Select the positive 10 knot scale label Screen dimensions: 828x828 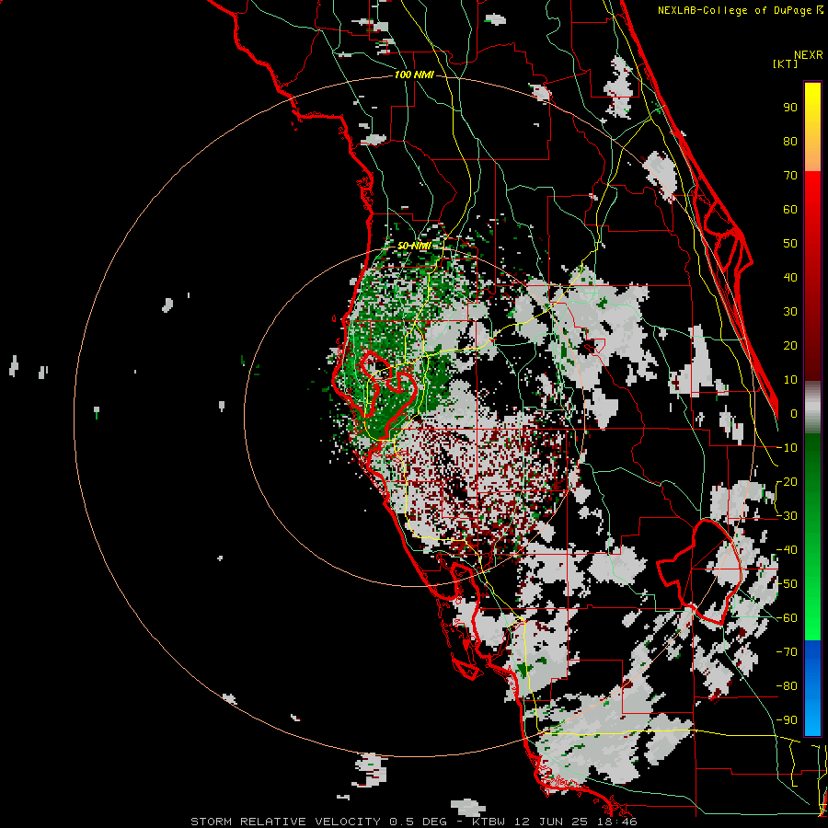pos(790,380)
